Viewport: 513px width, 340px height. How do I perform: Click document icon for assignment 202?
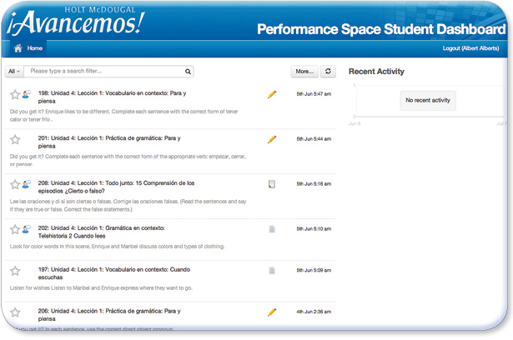click(x=272, y=229)
